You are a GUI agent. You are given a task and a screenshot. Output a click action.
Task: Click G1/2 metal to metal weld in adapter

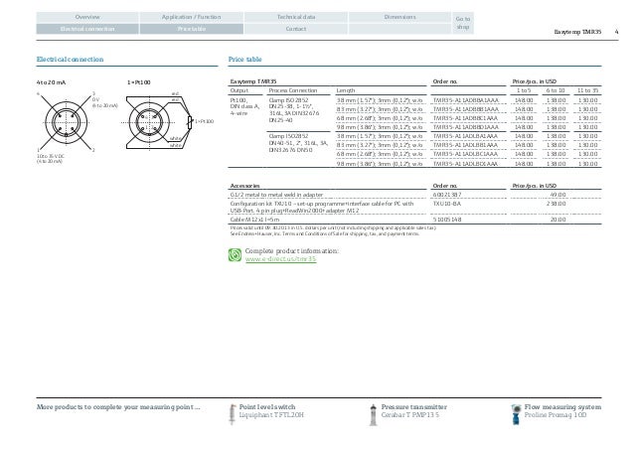pos(276,195)
